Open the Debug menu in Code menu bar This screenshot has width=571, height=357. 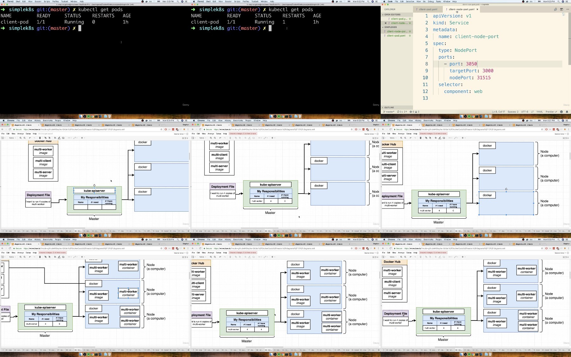(430, 1)
